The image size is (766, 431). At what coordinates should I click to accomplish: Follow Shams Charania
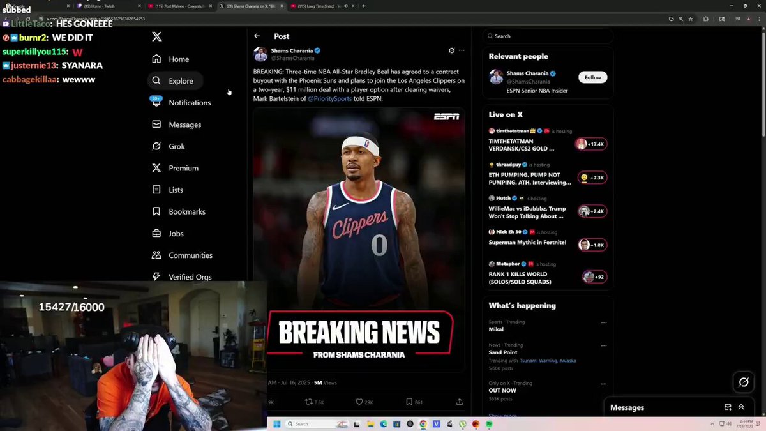(592, 77)
